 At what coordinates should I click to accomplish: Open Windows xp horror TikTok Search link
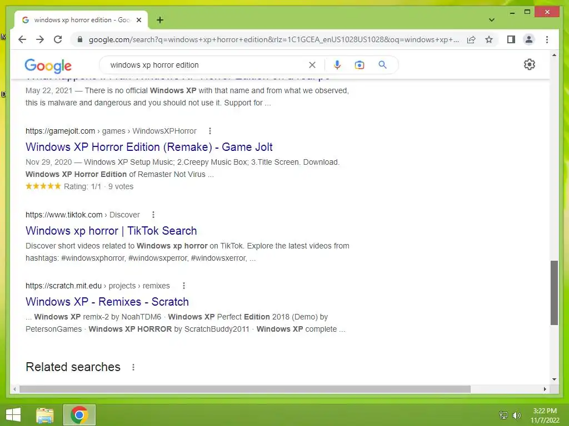[111, 230]
